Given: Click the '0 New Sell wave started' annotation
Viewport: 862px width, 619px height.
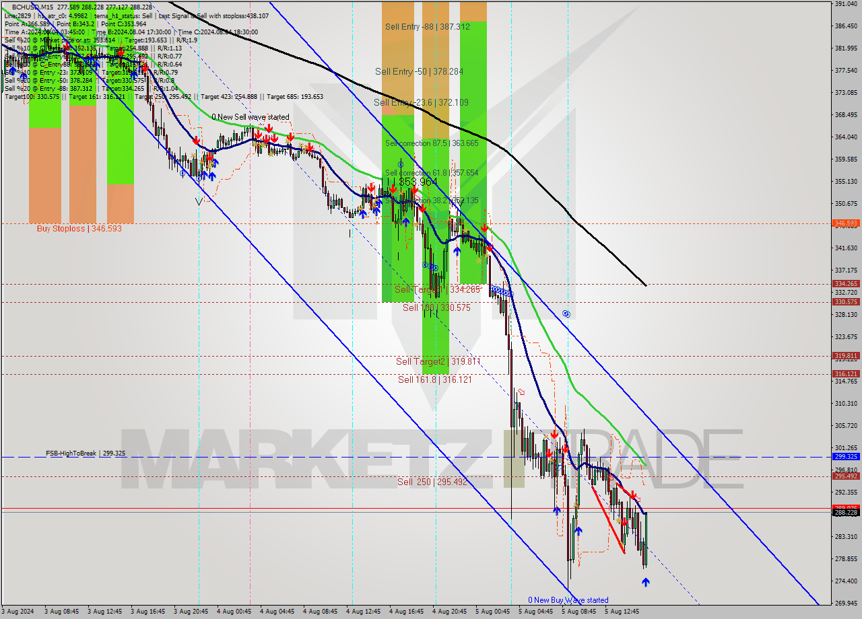Looking at the screenshot, I should [251, 117].
